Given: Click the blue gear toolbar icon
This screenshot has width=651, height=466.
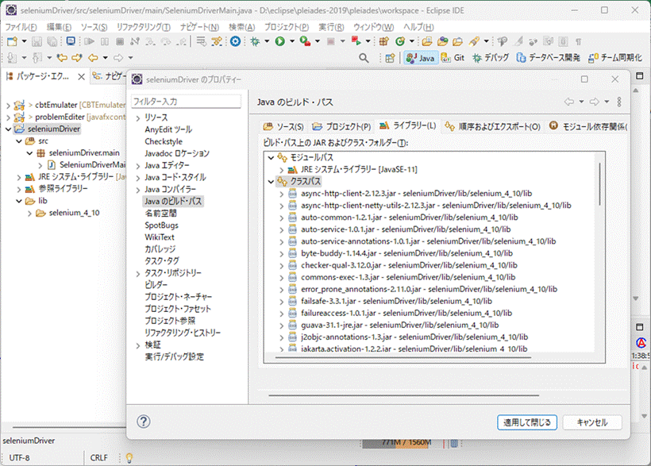Looking at the screenshot, I should (236, 41).
